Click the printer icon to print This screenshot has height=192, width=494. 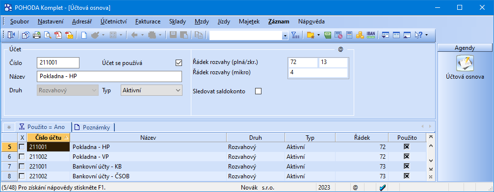37,35
